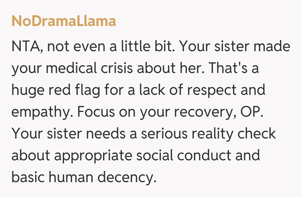Open the NoDramaLlama user profile
Image resolution: width=302 pixels, height=197 pixels.
[63, 21]
